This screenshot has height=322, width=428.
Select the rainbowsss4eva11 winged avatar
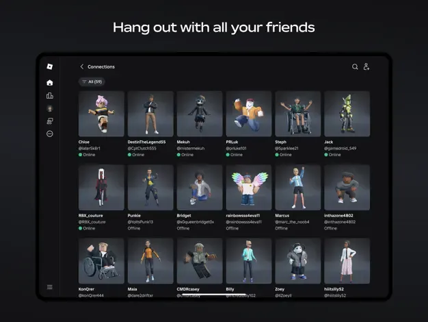click(x=249, y=187)
